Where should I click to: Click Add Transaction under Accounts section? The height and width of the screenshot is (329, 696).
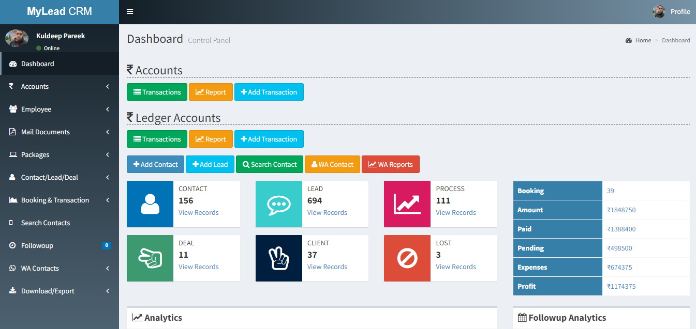coord(269,92)
